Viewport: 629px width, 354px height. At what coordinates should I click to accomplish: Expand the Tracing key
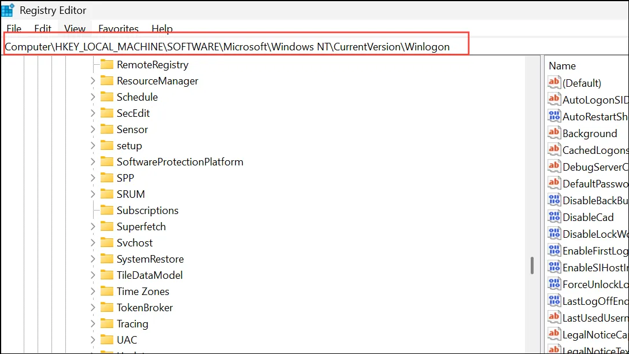pos(92,323)
